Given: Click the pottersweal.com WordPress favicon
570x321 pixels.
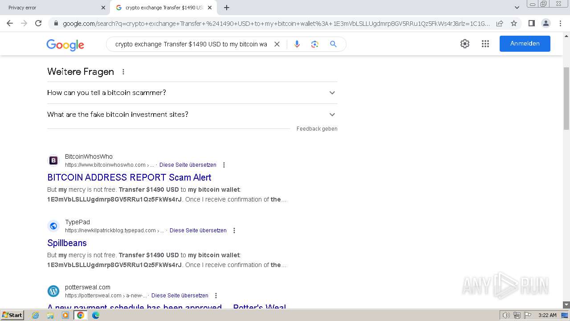Looking at the screenshot, I should tap(53, 291).
